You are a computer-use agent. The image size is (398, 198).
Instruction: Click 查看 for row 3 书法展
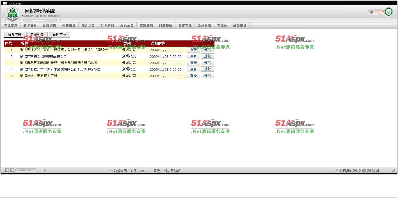click(x=193, y=63)
